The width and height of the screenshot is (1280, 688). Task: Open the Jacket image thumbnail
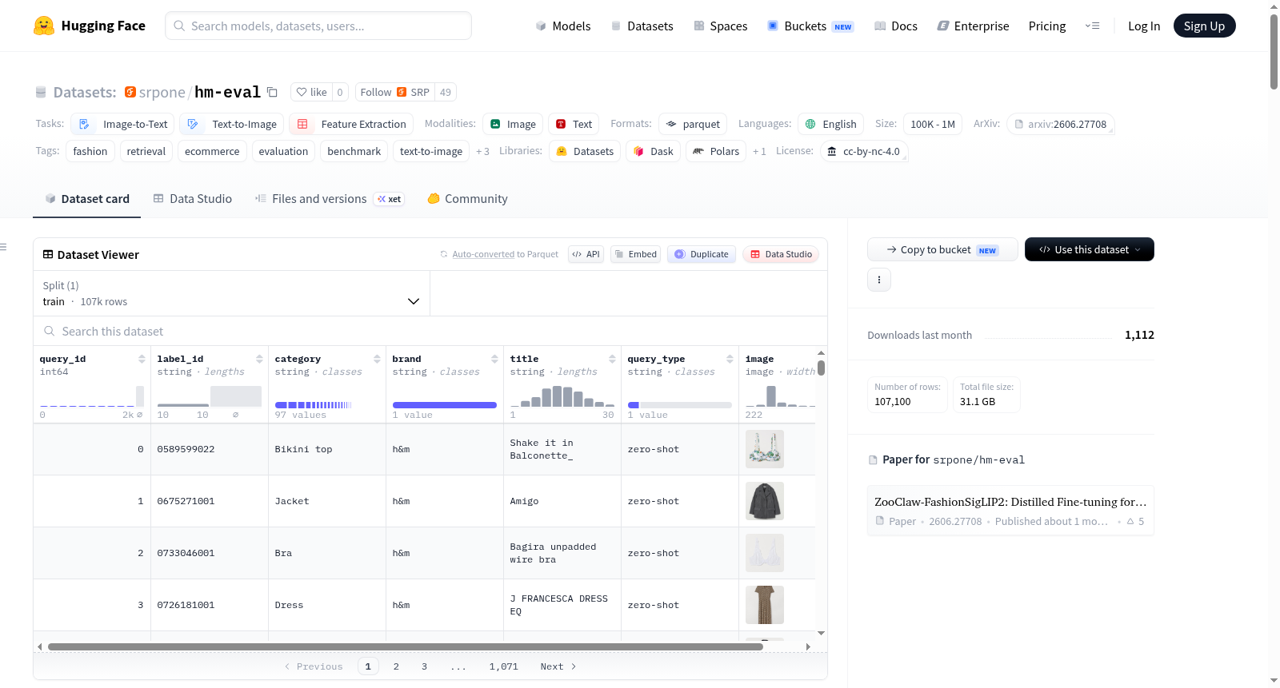click(765, 501)
